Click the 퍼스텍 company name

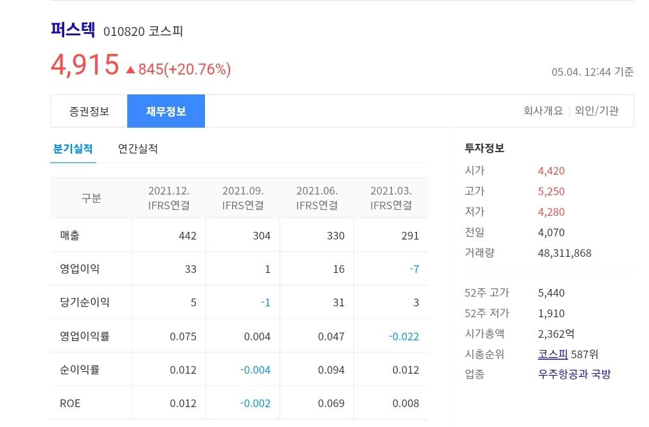73,30
